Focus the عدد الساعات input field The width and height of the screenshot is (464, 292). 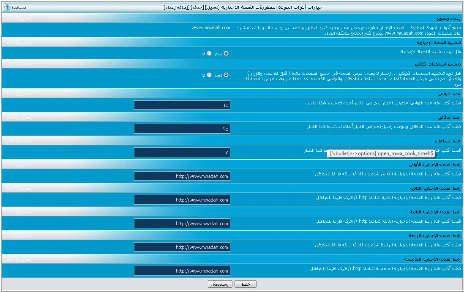pyautogui.click(x=182, y=153)
